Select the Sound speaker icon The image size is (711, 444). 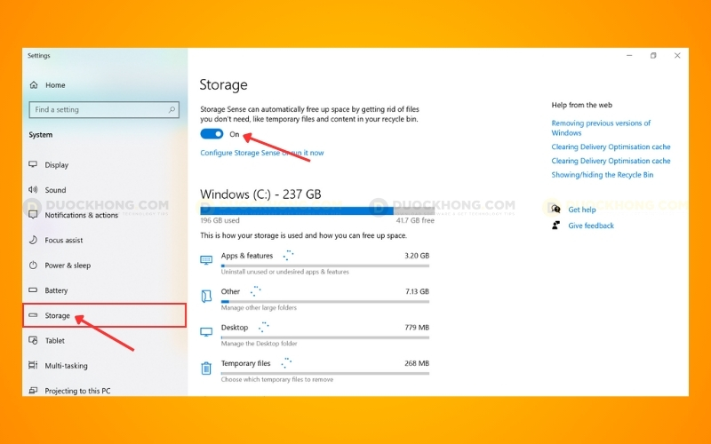pos(34,190)
